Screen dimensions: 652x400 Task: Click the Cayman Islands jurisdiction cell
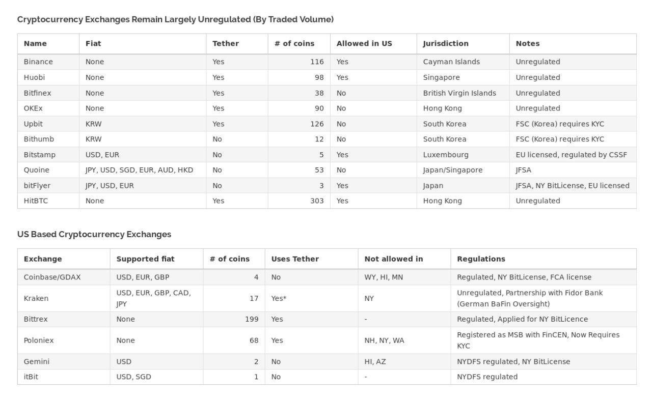(451, 62)
